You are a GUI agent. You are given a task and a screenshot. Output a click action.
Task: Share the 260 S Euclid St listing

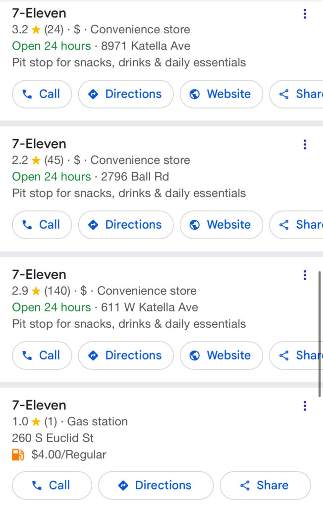(x=265, y=485)
